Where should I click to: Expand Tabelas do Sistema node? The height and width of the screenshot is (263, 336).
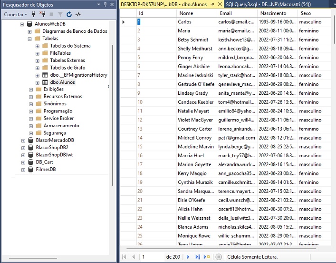click(37, 46)
